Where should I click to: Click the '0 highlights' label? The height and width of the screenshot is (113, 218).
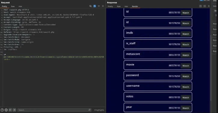tap(99, 110)
